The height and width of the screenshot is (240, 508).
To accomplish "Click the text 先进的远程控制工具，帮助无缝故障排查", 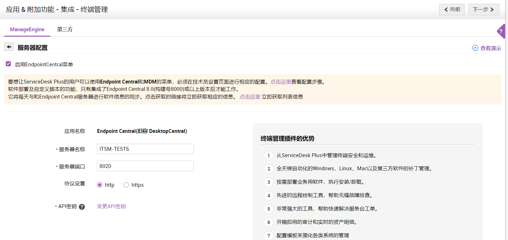I will pyautogui.click(x=325, y=195).
